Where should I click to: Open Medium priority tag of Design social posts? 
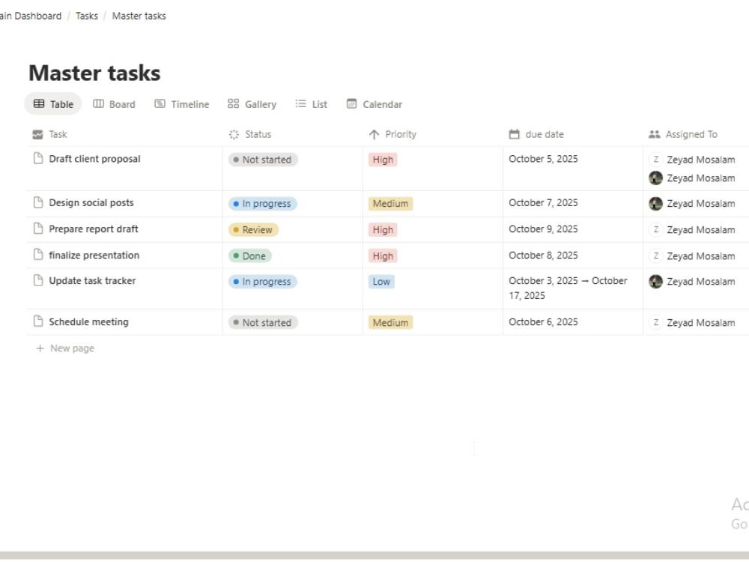click(x=391, y=204)
